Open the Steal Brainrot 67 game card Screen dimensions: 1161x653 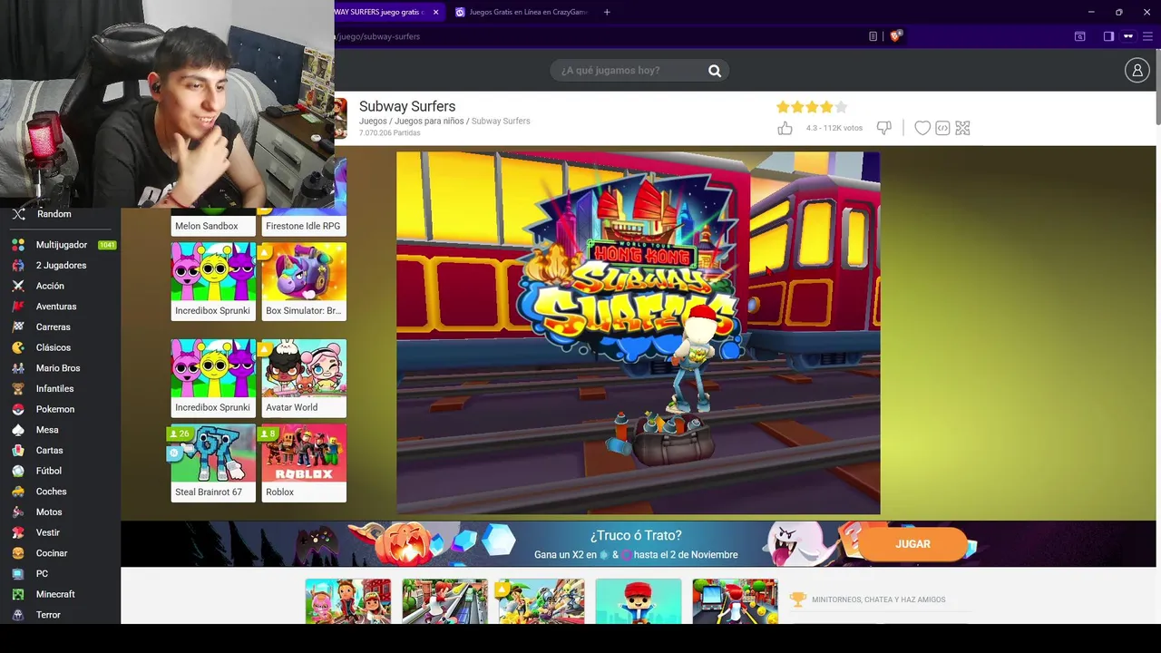click(x=213, y=463)
